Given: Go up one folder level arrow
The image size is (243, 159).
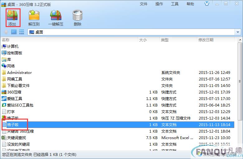Looking at the screenshot, I should (6, 32).
